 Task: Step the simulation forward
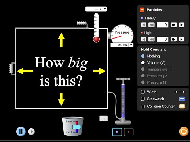coord(31,131)
